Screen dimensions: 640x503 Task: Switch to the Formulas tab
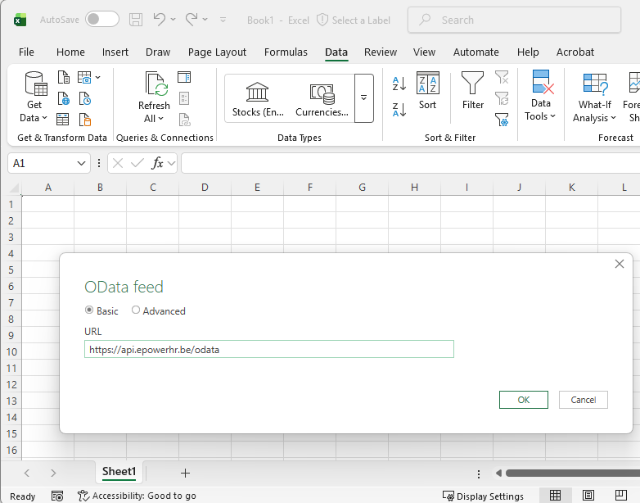[x=286, y=52]
